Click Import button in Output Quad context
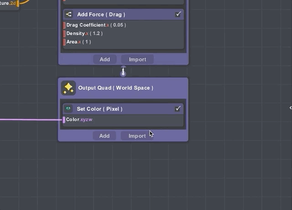This screenshot has height=210, width=292. click(137, 136)
